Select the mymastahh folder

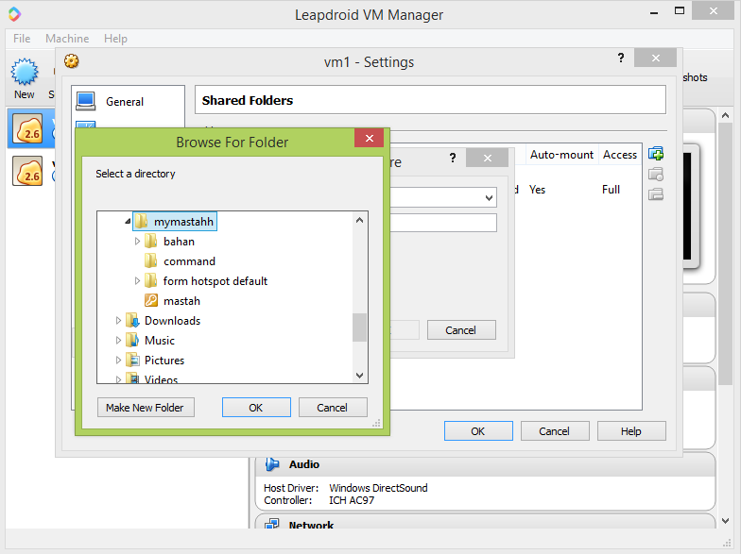pos(175,221)
